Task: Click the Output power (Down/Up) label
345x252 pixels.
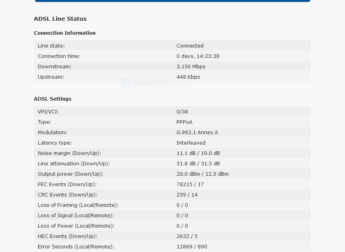Action: [71, 174]
